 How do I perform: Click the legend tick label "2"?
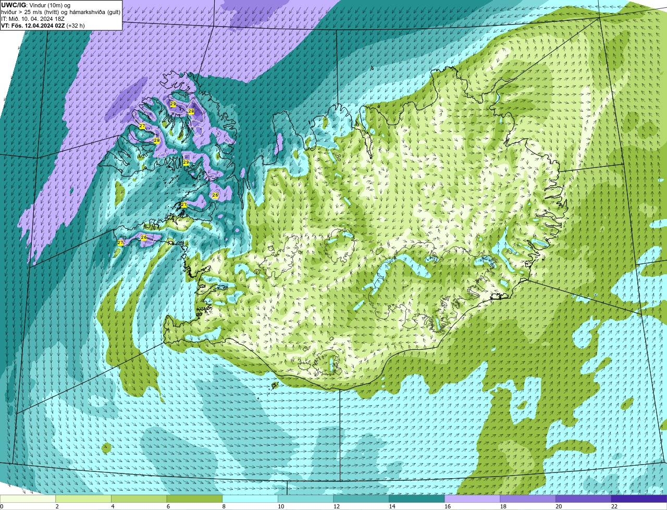(x=57, y=506)
